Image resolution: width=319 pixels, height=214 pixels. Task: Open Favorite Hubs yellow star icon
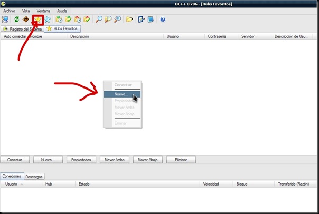click(38, 20)
